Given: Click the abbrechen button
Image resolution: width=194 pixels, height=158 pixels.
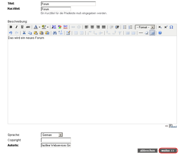Looking at the screenshot, I should click(147, 151).
